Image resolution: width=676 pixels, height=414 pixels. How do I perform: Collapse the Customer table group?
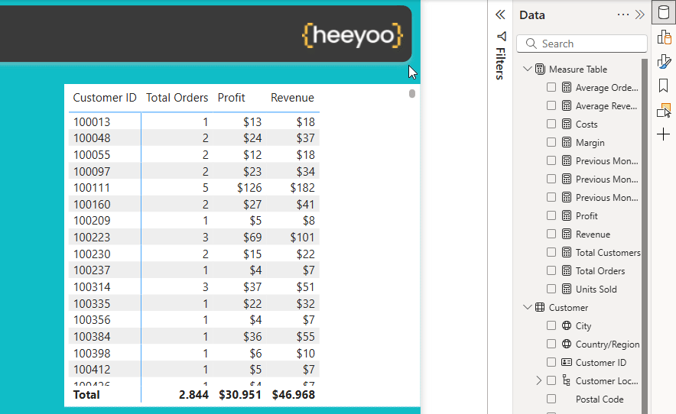527,307
